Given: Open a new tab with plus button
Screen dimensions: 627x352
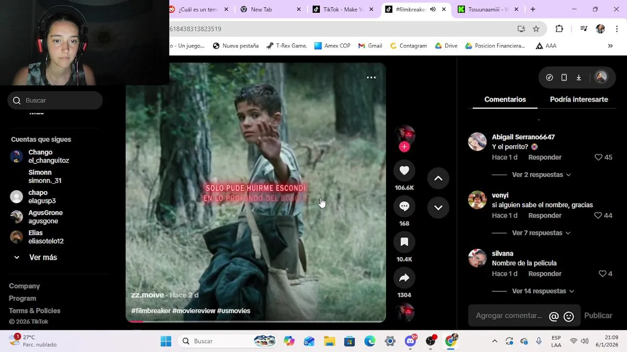Looking at the screenshot, I should pos(533,9).
